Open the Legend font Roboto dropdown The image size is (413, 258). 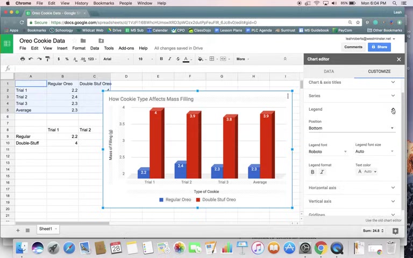[328, 152]
